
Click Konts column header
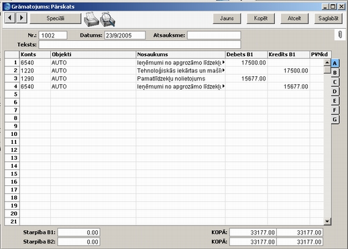[35, 54]
